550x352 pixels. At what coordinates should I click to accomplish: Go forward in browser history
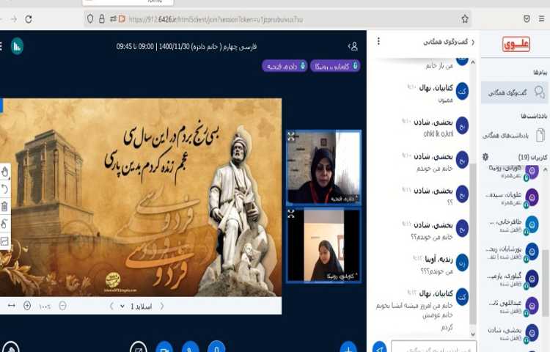pyautogui.click(x=14, y=19)
